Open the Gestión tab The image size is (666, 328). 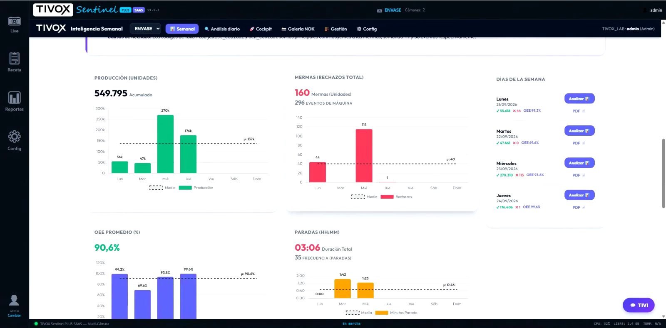point(336,29)
